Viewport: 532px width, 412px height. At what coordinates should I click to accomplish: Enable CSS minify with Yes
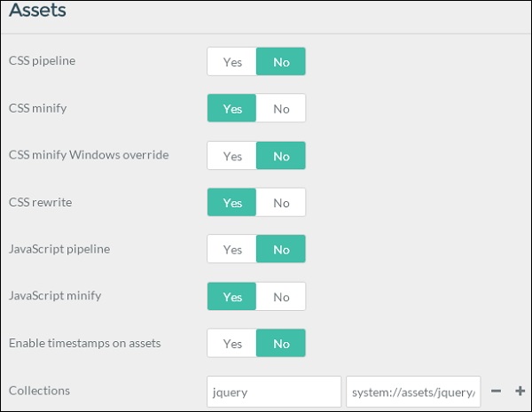click(x=232, y=109)
